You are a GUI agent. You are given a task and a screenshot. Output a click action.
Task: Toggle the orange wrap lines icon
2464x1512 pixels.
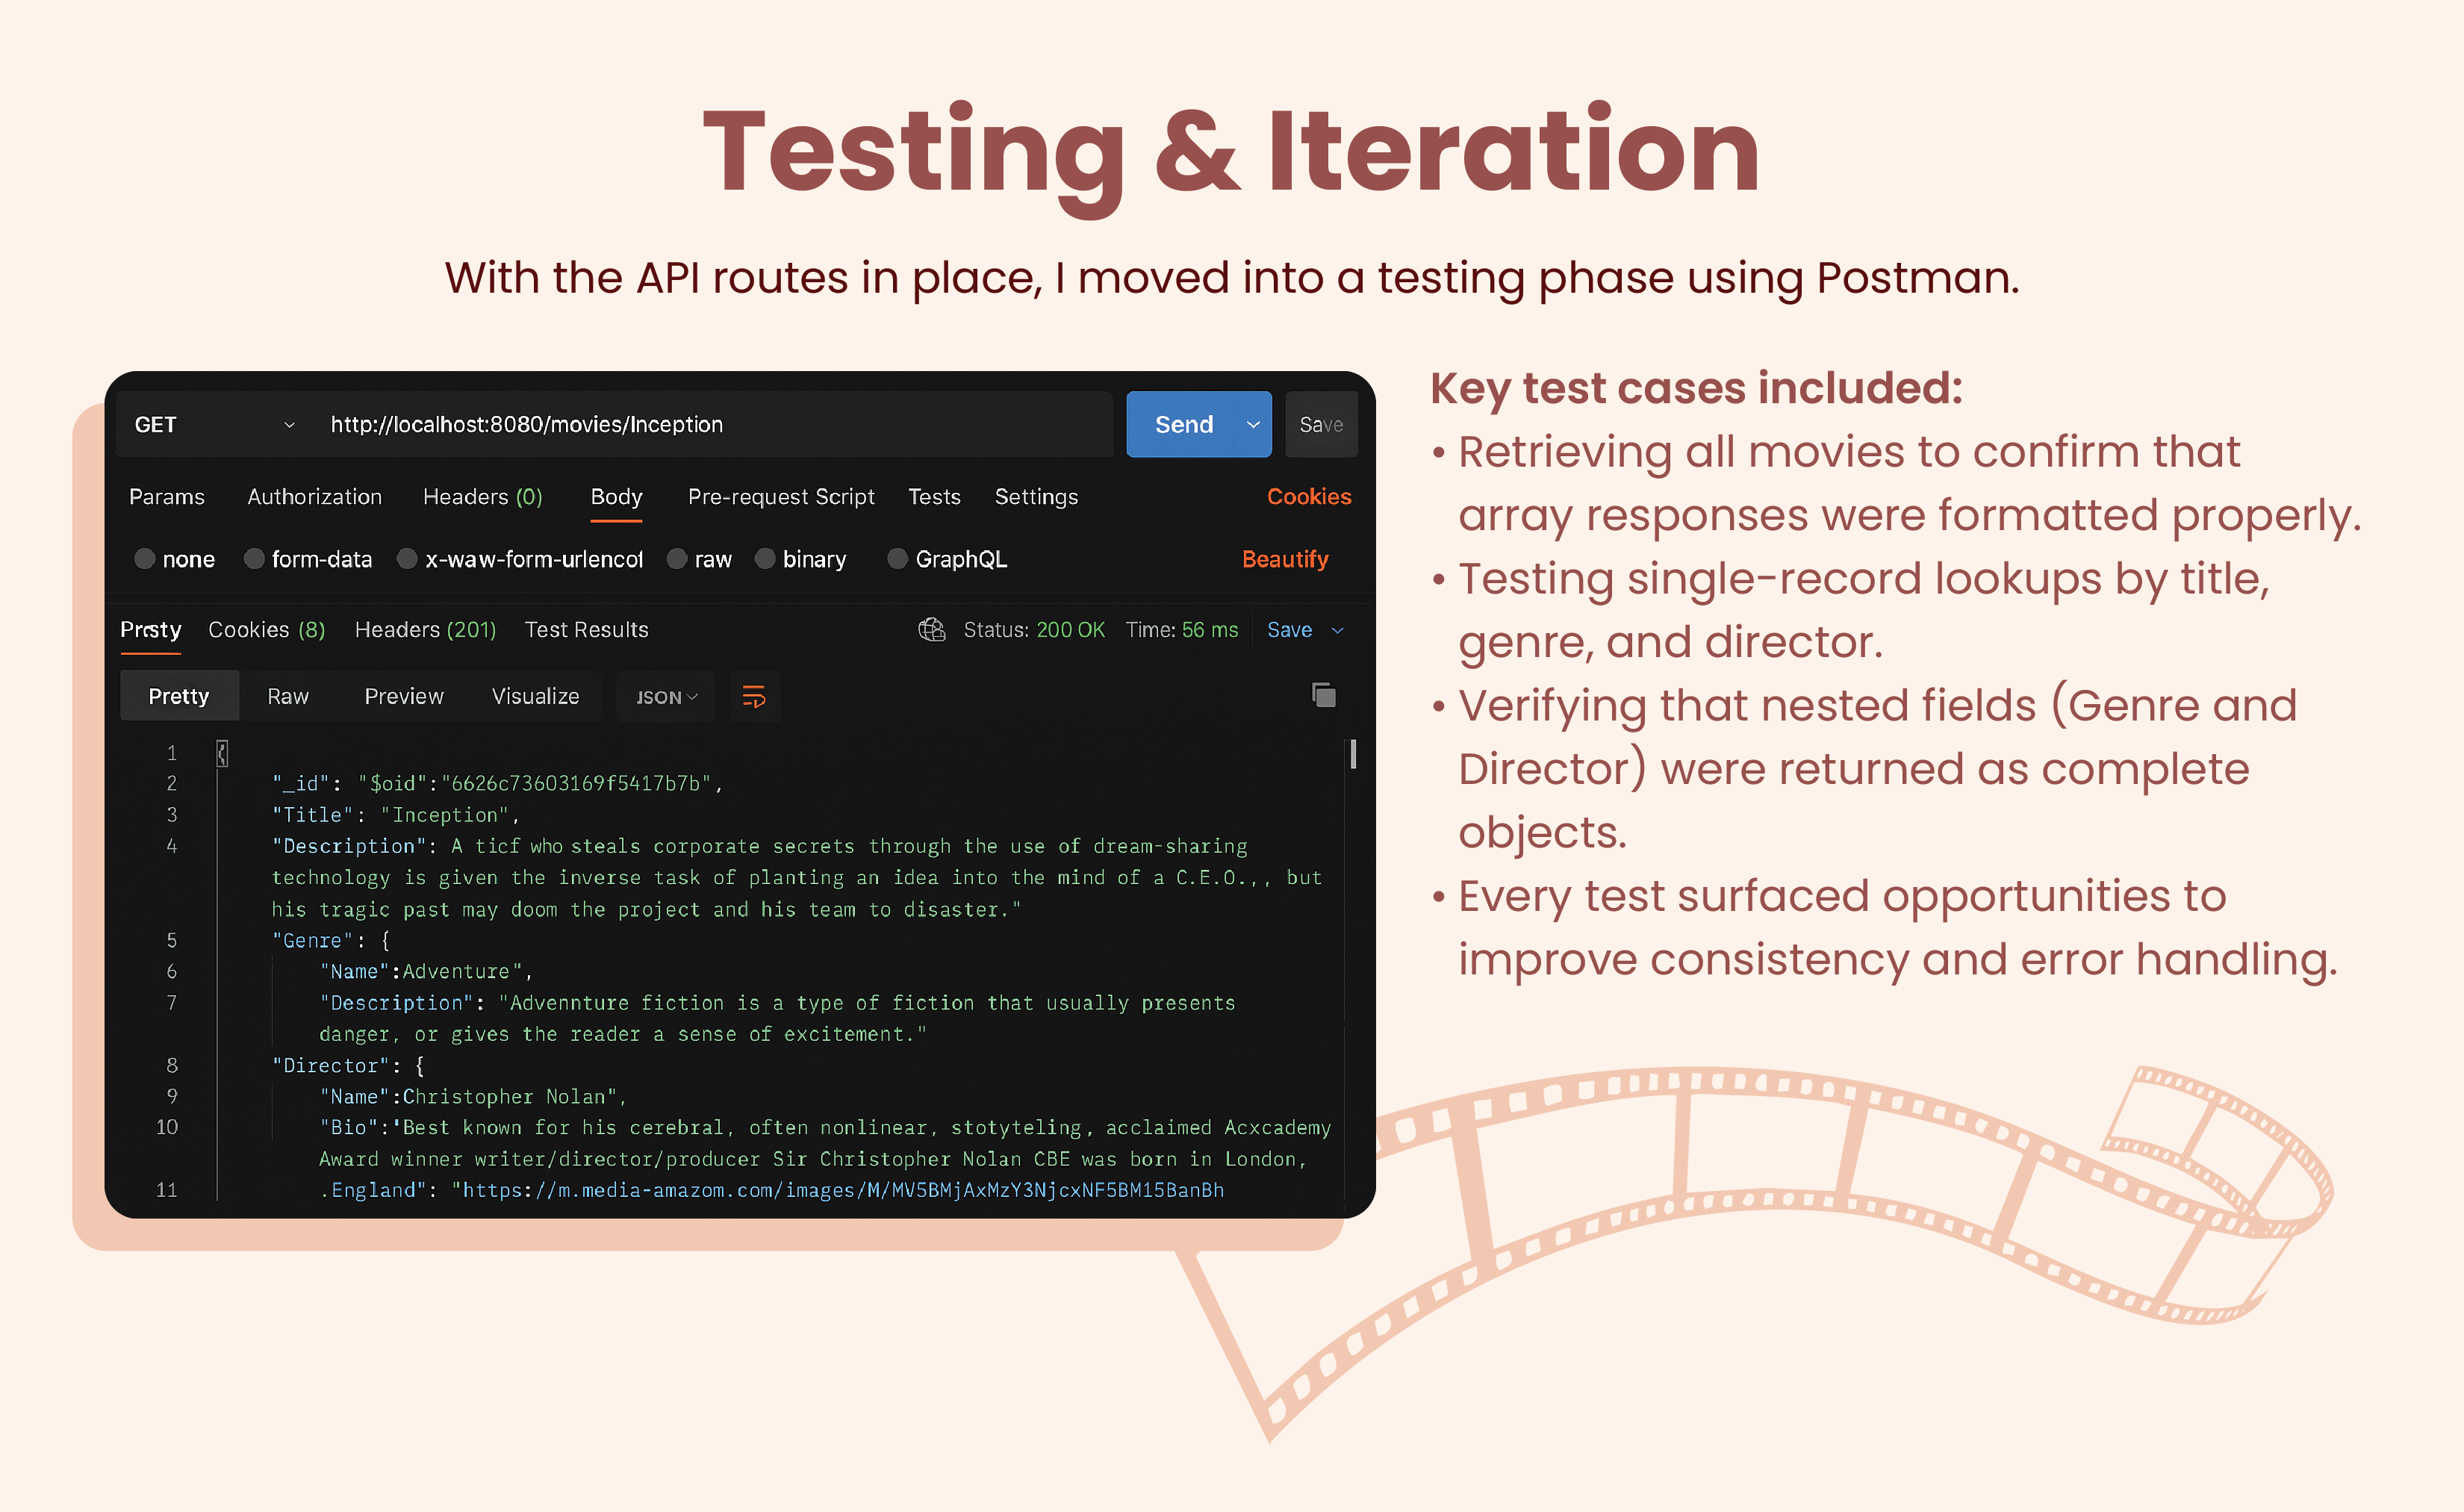click(x=754, y=697)
